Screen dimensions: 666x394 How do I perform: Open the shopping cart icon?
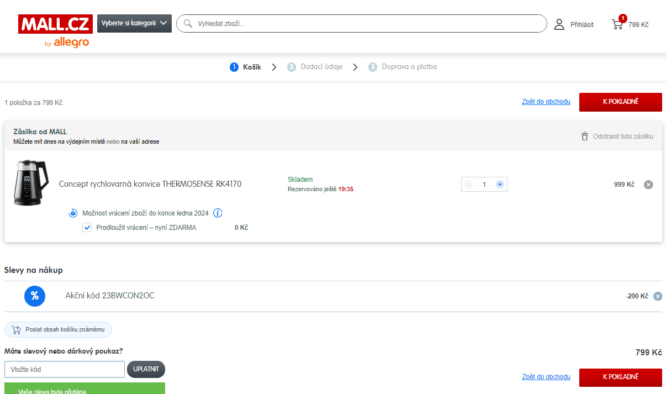(617, 24)
